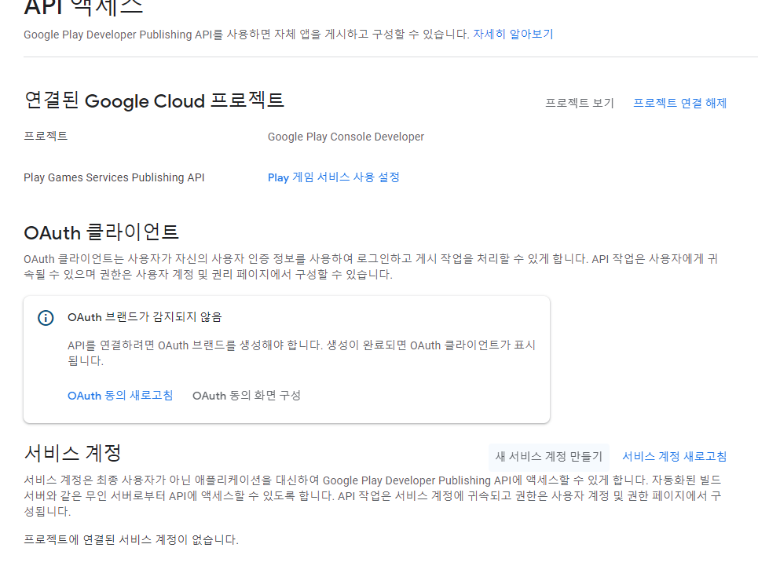758x577 pixels.
Task: Click the 서비스 계정 heading
Action: click(72, 453)
